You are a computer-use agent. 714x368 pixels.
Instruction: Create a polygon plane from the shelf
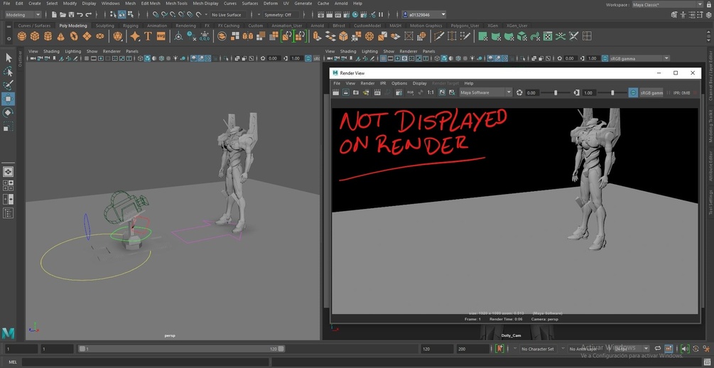pos(87,36)
